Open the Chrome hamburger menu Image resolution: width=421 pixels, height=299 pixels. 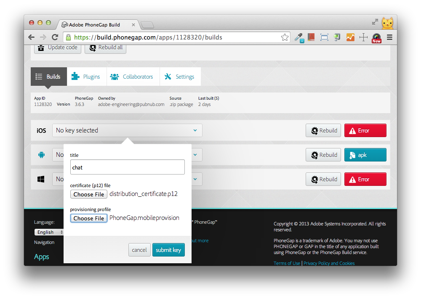tap(389, 37)
